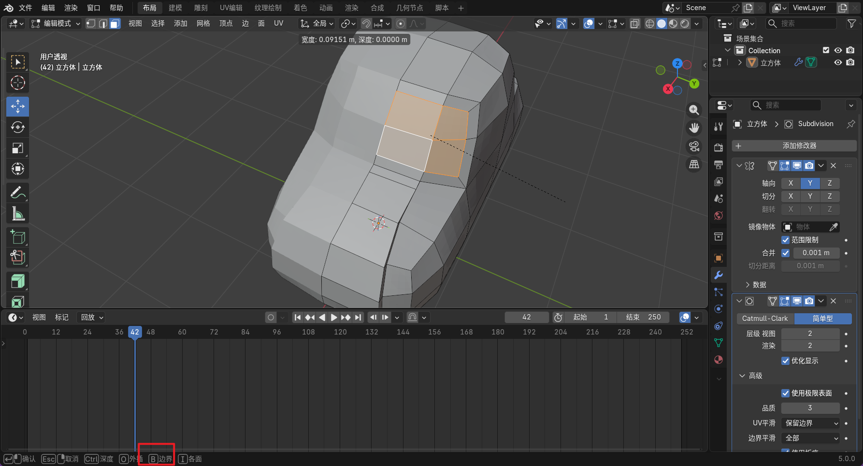Select the Rotate tool
The image size is (863, 466).
tap(18, 127)
